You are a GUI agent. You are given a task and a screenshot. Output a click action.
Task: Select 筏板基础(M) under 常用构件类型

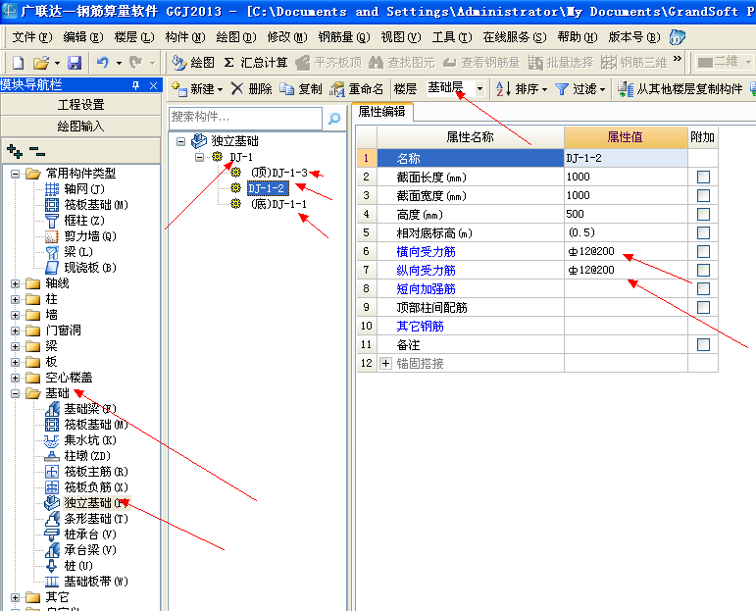click(x=87, y=205)
